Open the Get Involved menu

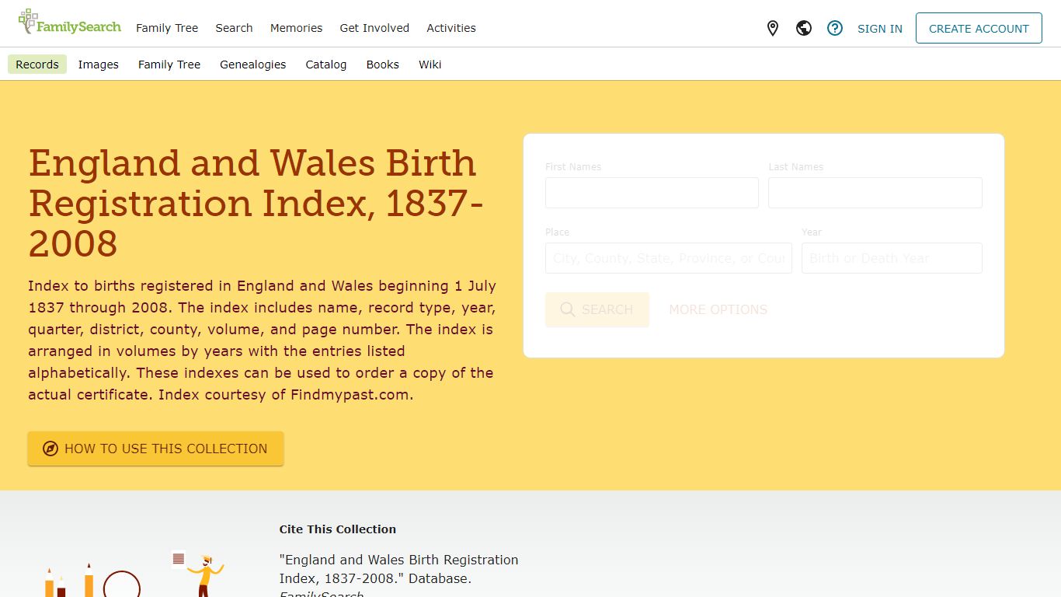coord(374,28)
